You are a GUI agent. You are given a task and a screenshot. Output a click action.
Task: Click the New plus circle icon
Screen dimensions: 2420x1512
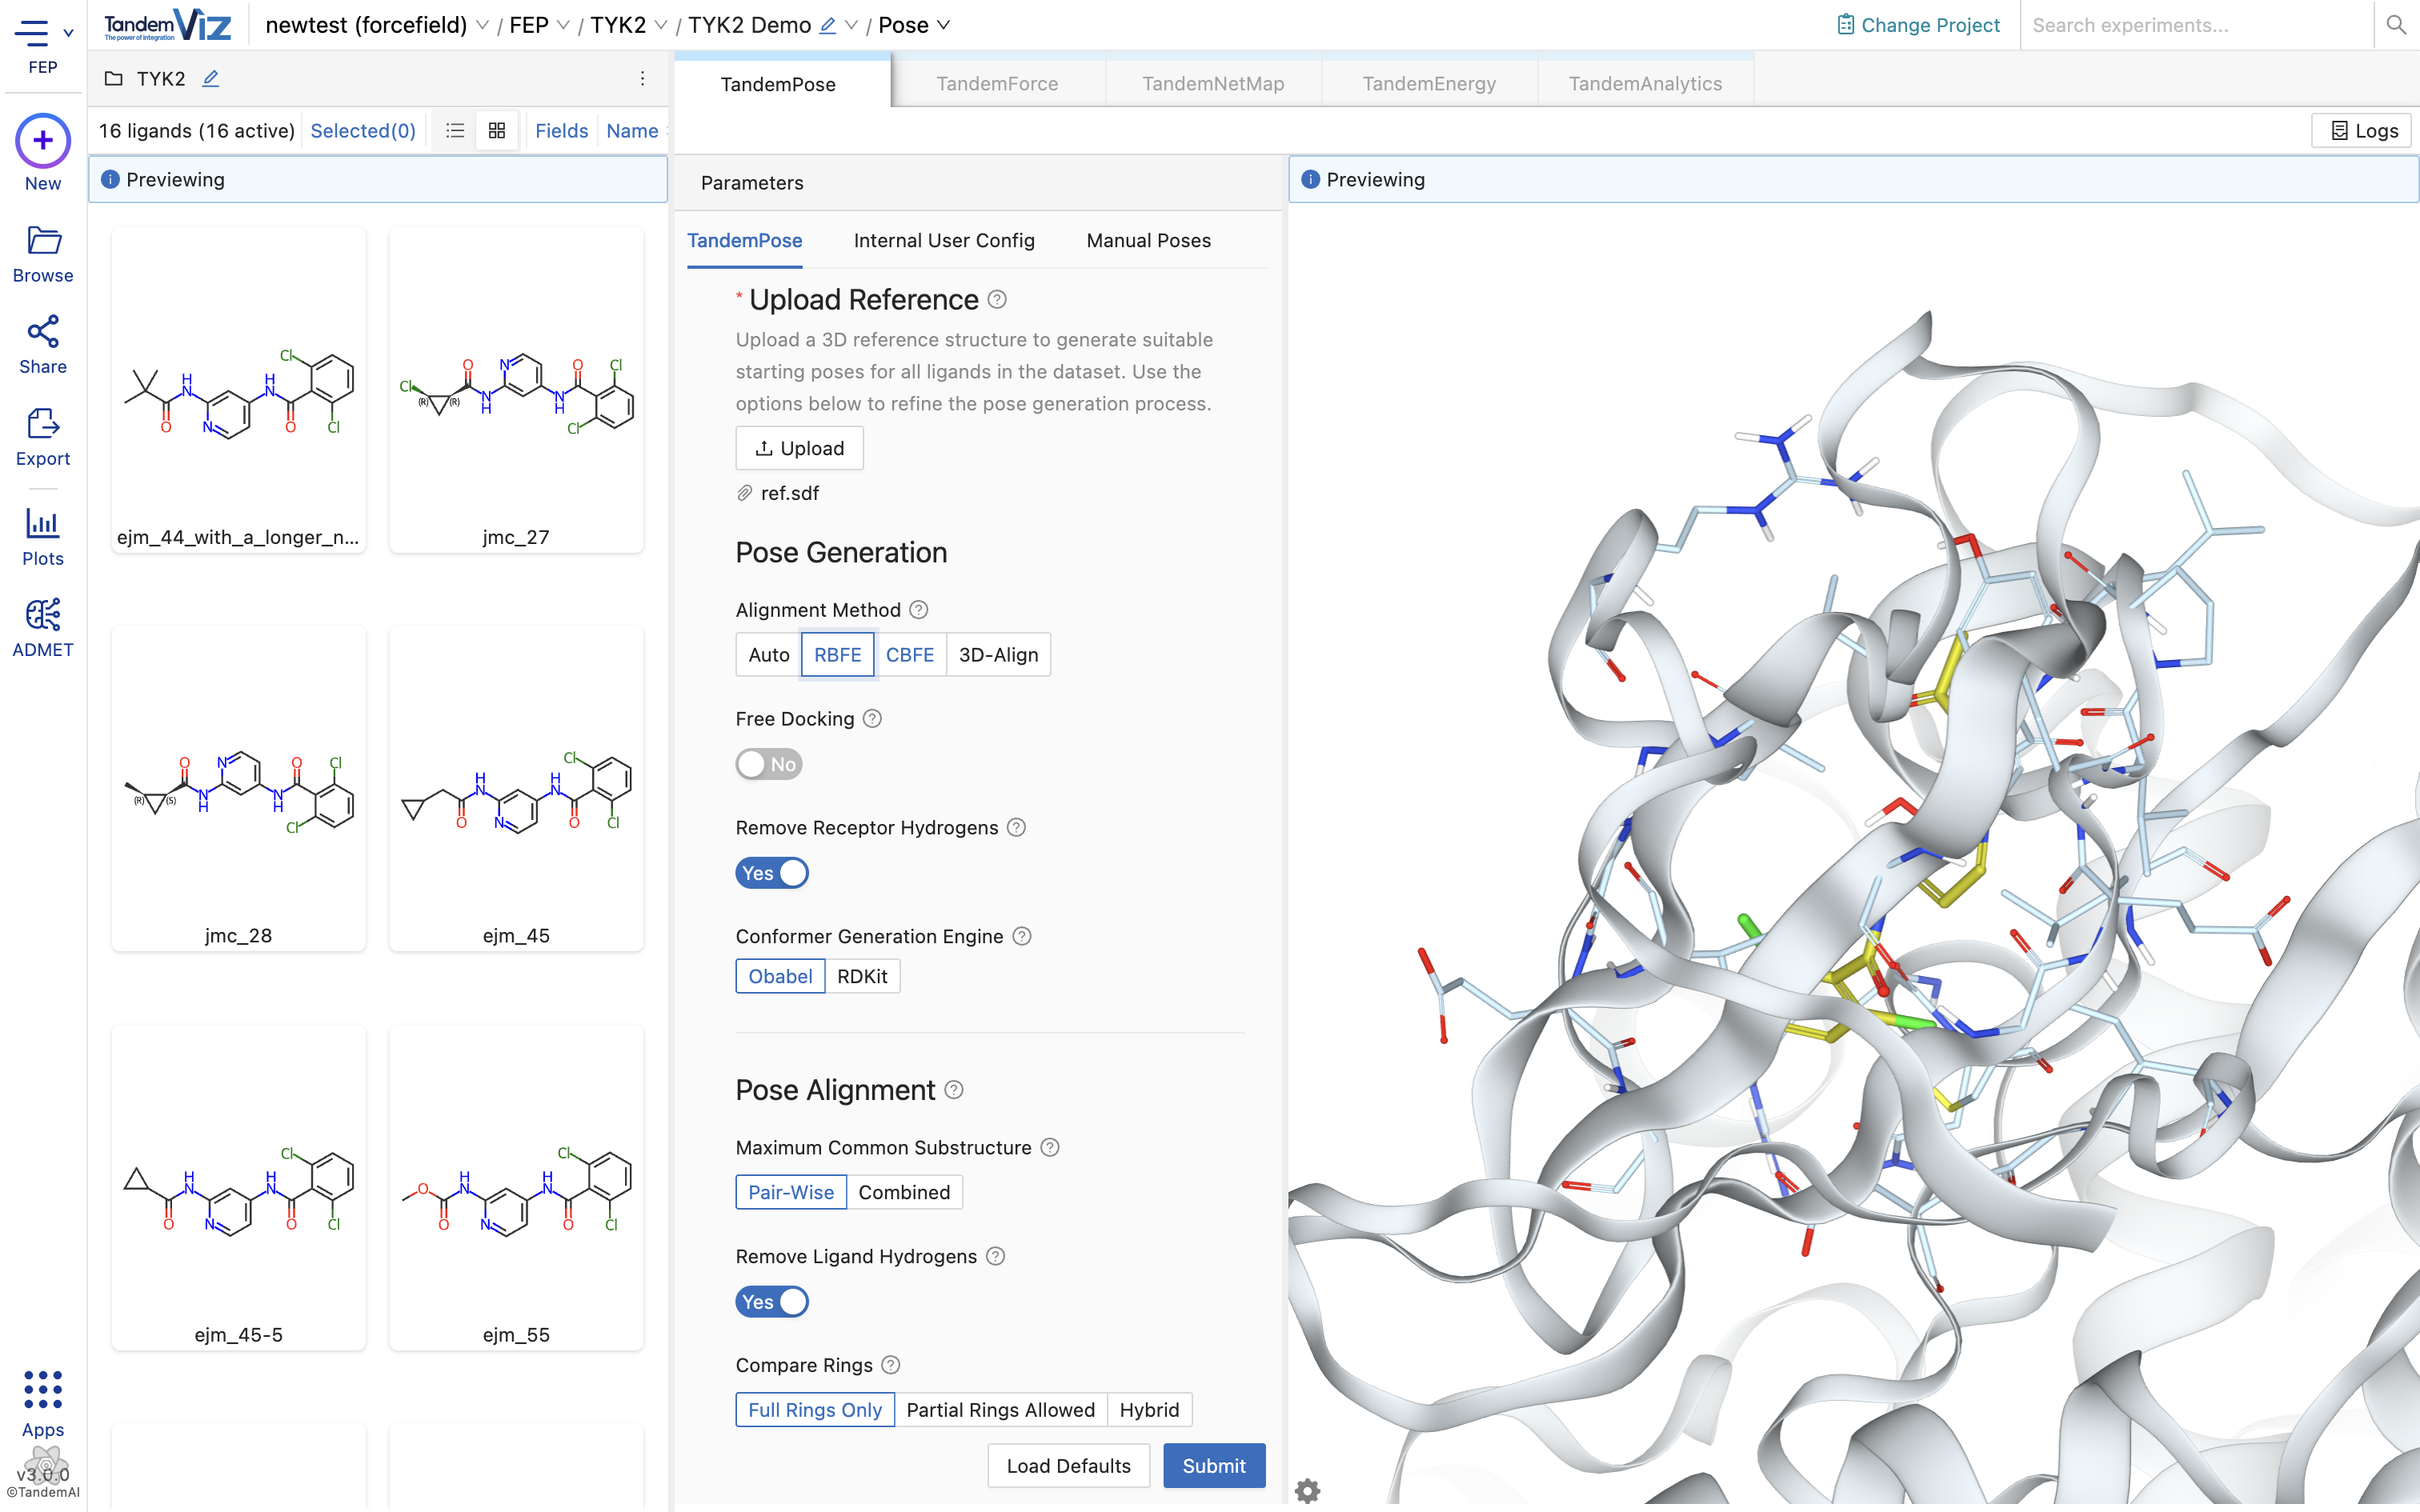click(x=43, y=141)
